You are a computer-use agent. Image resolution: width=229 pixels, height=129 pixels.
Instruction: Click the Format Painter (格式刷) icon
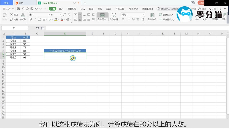23,17
